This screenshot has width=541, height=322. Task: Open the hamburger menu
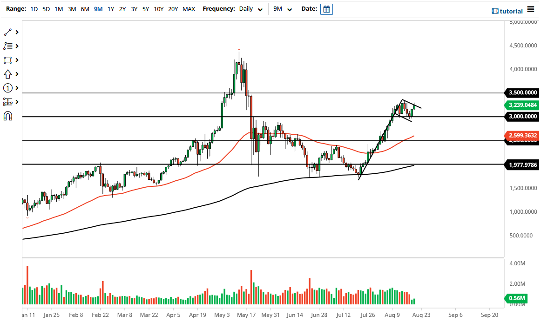[532, 8]
